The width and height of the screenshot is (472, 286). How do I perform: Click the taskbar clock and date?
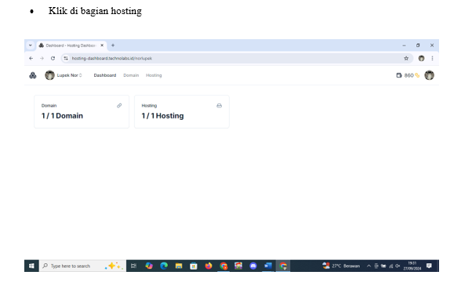[412, 266]
